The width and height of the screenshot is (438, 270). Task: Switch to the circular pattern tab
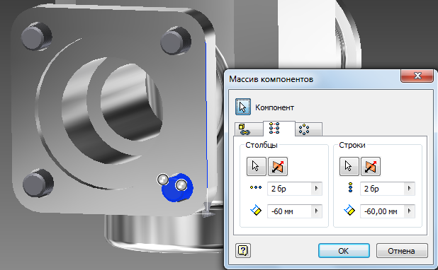(308, 129)
